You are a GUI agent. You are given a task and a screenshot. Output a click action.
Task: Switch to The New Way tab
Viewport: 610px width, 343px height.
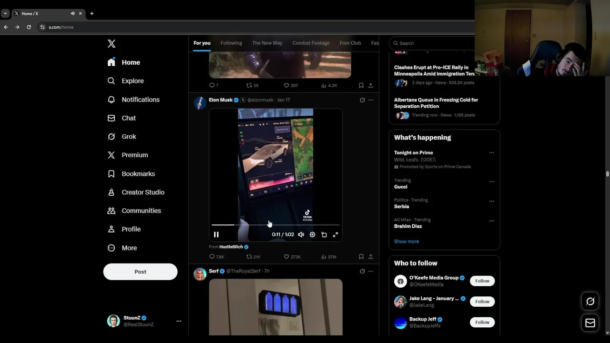(267, 43)
